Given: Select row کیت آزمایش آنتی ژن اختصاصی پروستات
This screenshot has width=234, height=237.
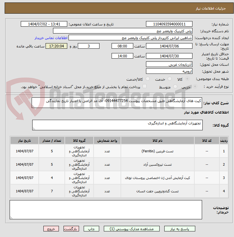Looking at the screenshot, I should pos(119,178).
